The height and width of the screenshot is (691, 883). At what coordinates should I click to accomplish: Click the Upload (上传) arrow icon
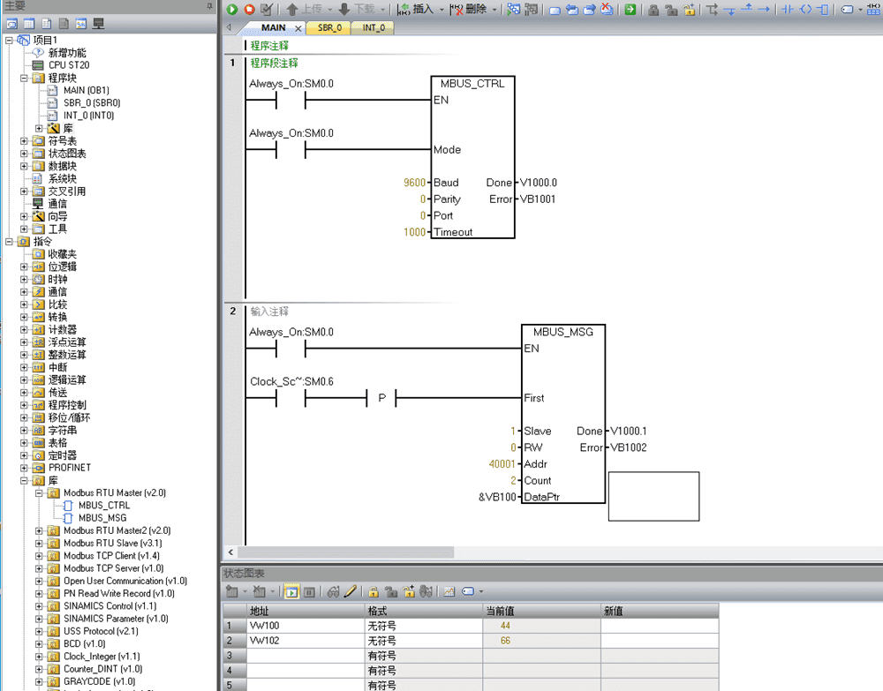(x=291, y=10)
